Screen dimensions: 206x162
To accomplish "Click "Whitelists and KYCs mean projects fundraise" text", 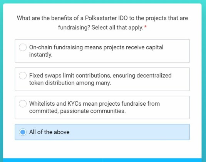I will pyautogui.click(x=88, y=104).
